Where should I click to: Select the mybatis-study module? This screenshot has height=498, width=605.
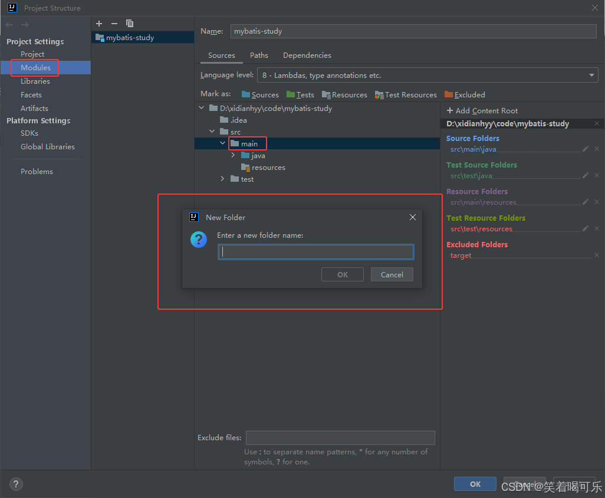(143, 37)
